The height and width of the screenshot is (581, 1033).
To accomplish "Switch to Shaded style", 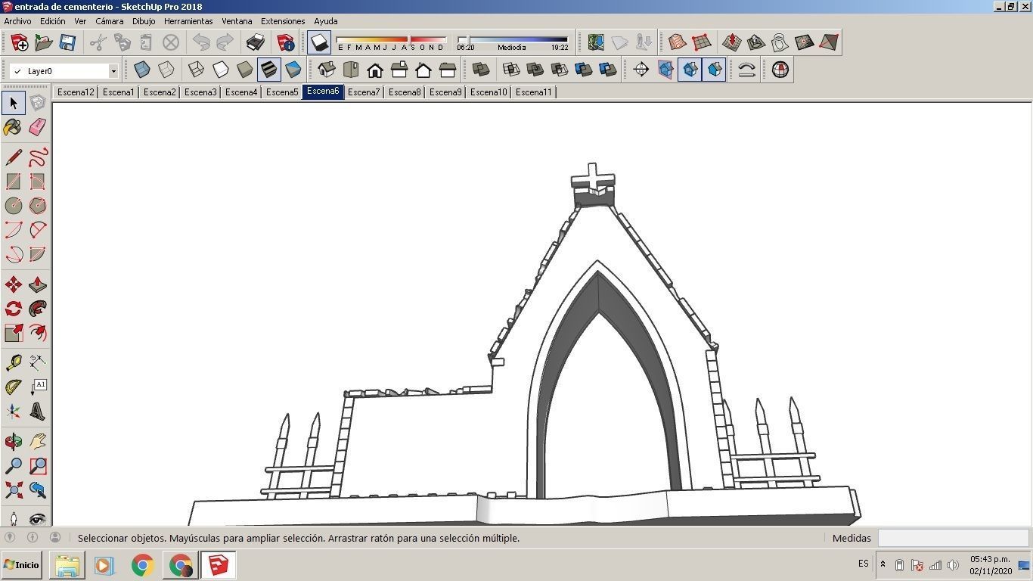I will coord(244,70).
